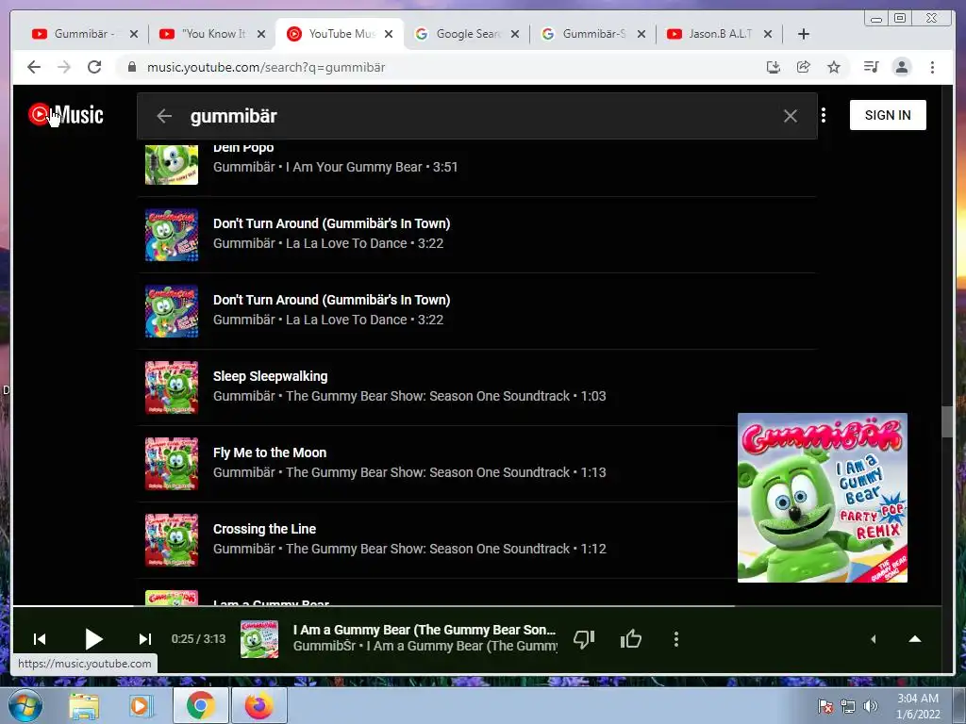966x724 pixels.
Task: Open the media control icon in Chrome toolbar
Action: 871,67
